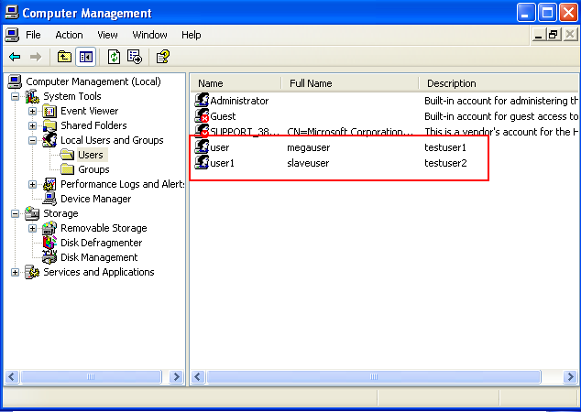Open the Help menu
This screenshot has height=412, width=581.
192,35
